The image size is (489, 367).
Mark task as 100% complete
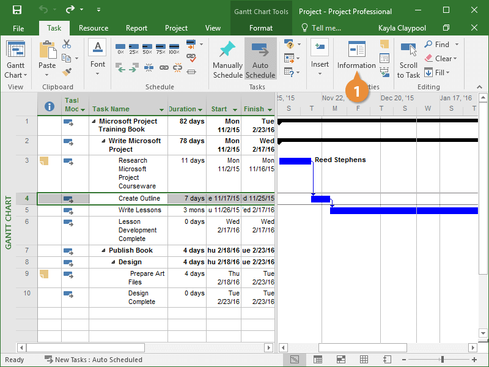174,48
